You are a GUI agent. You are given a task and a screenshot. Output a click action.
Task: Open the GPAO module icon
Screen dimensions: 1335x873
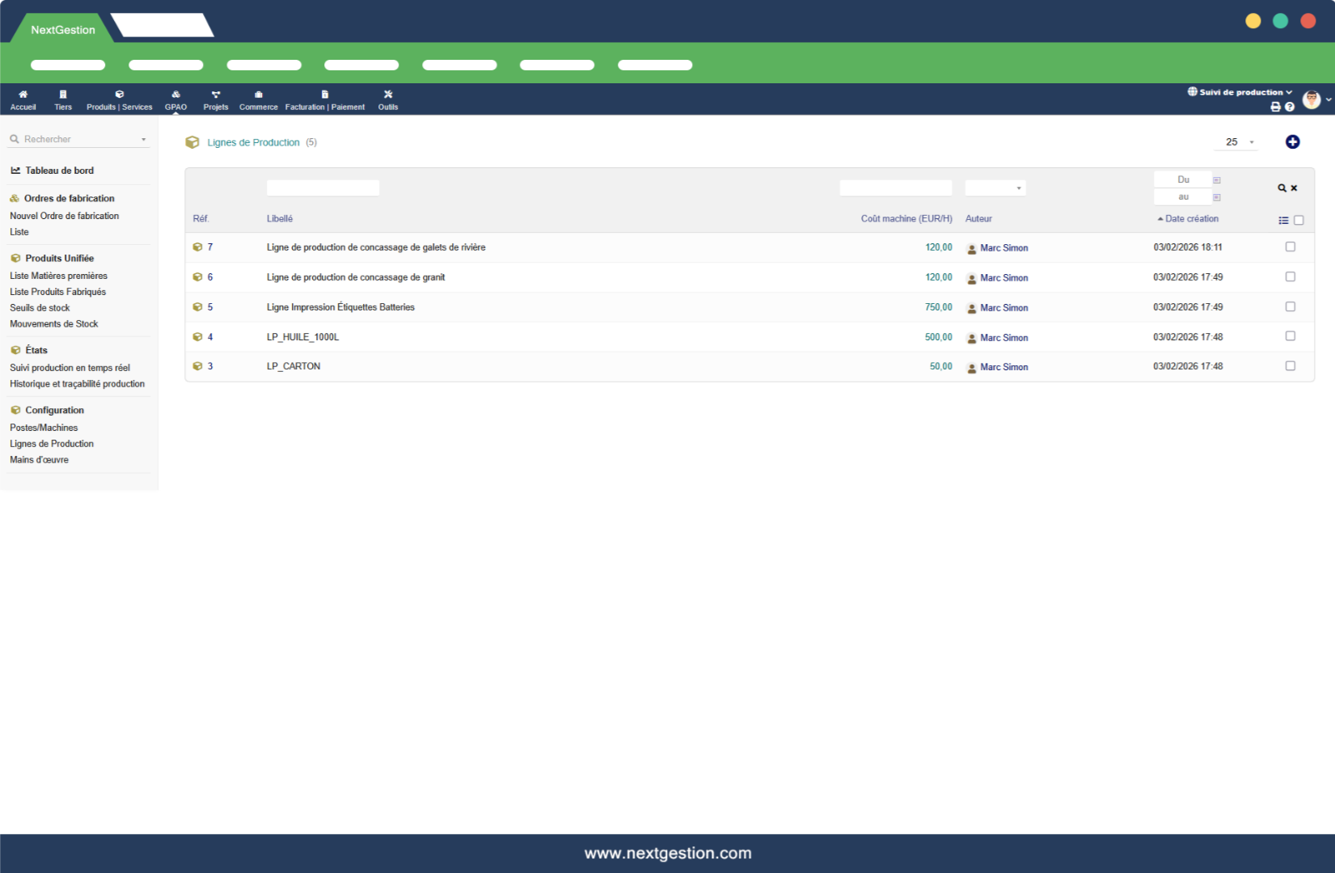click(x=175, y=95)
